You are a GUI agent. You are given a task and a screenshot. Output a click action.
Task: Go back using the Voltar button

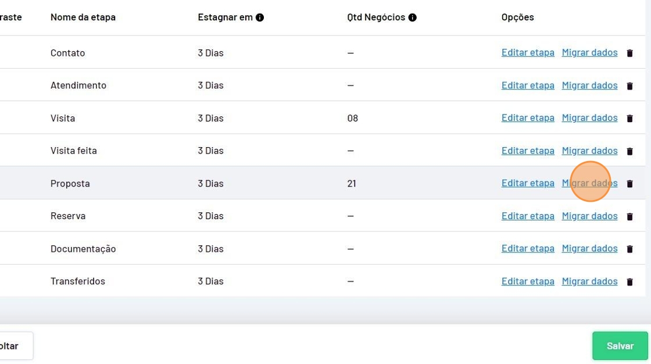12,346
